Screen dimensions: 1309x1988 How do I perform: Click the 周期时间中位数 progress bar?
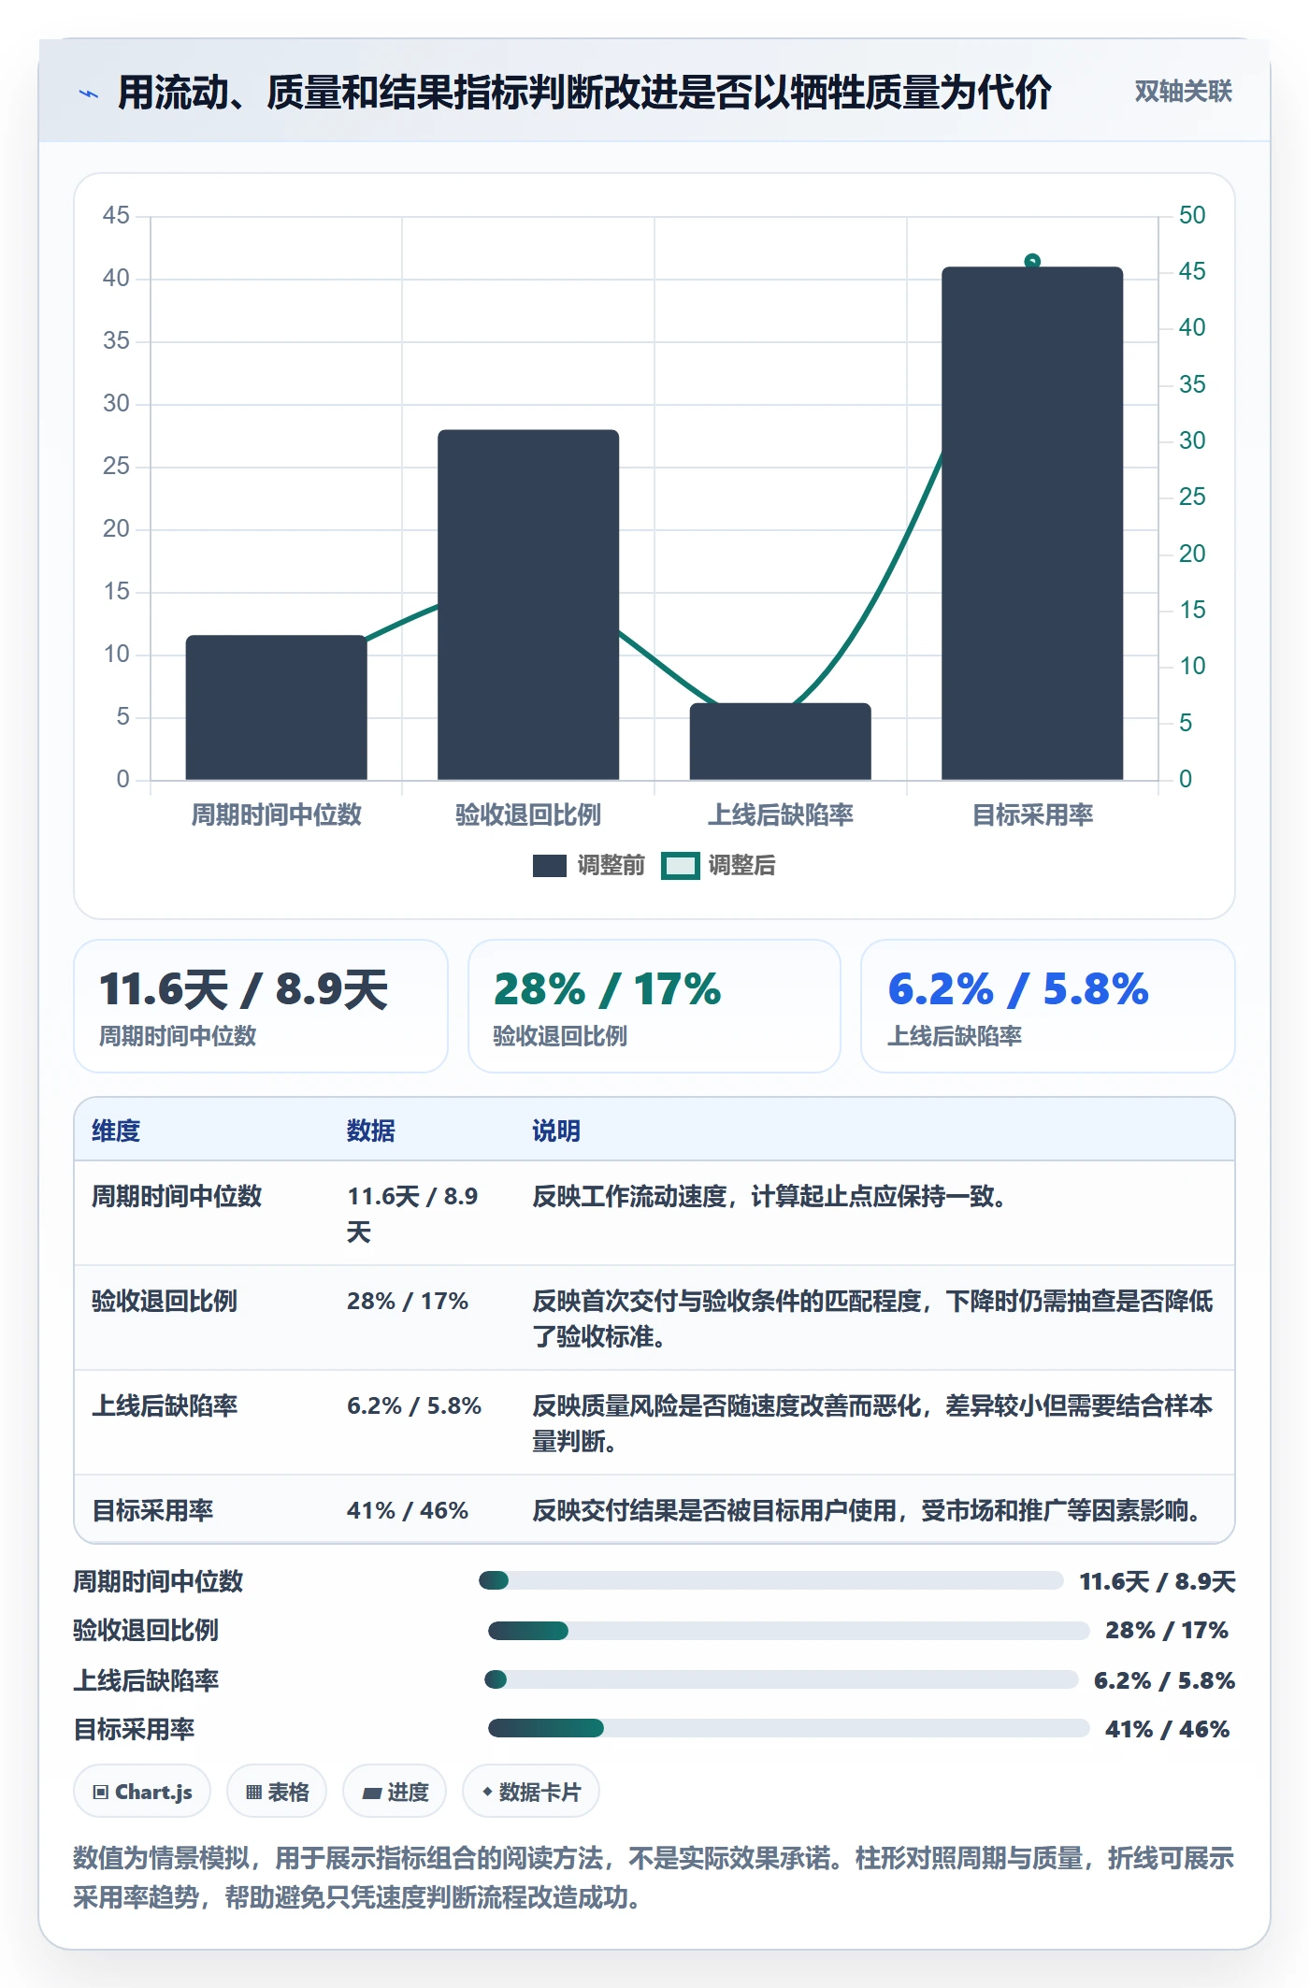(771, 1580)
